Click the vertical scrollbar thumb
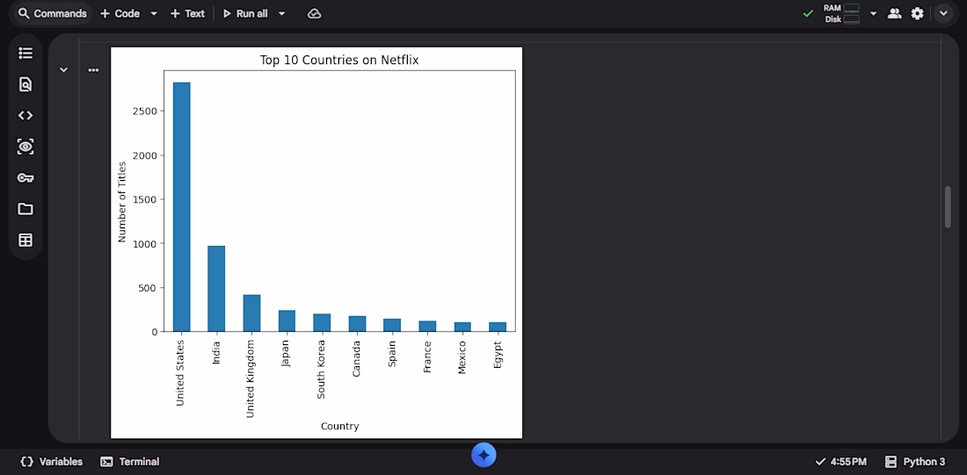The image size is (967, 475). [x=948, y=206]
